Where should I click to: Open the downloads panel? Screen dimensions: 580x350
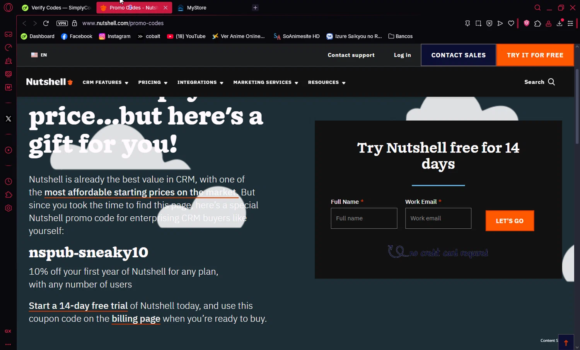pyautogui.click(x=559, y=23)
